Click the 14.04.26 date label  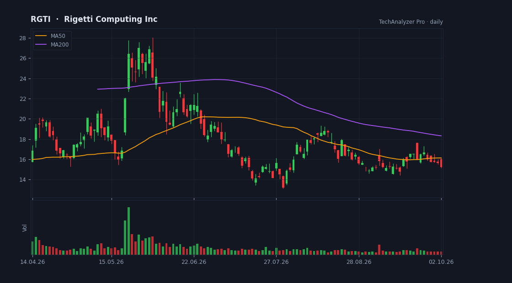(32, 262)
